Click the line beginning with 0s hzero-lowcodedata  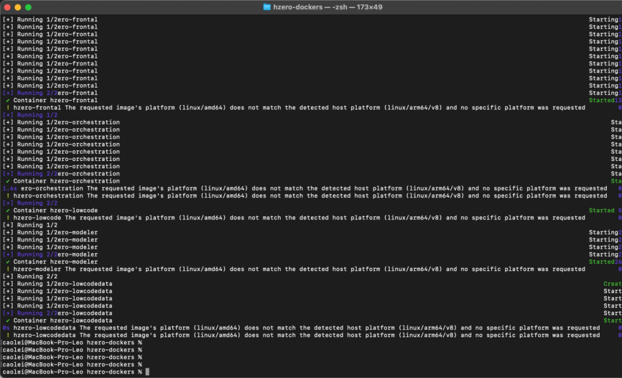coord(301,328)
